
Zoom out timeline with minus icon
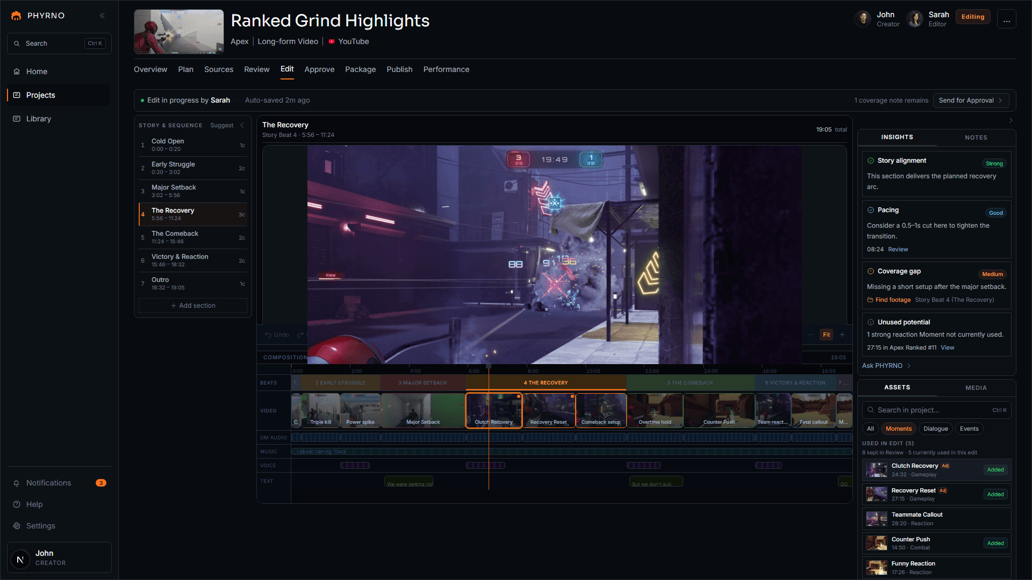(811, 335)
